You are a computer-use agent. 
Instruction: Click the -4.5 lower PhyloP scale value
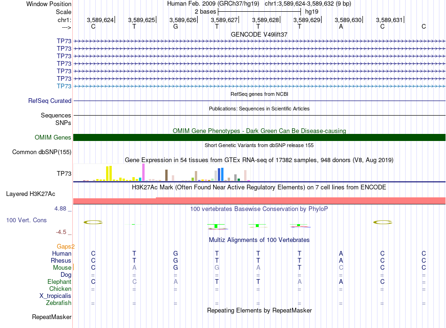[61, 232]
